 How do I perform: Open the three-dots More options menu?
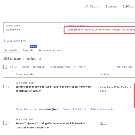[x=76, y=67]
